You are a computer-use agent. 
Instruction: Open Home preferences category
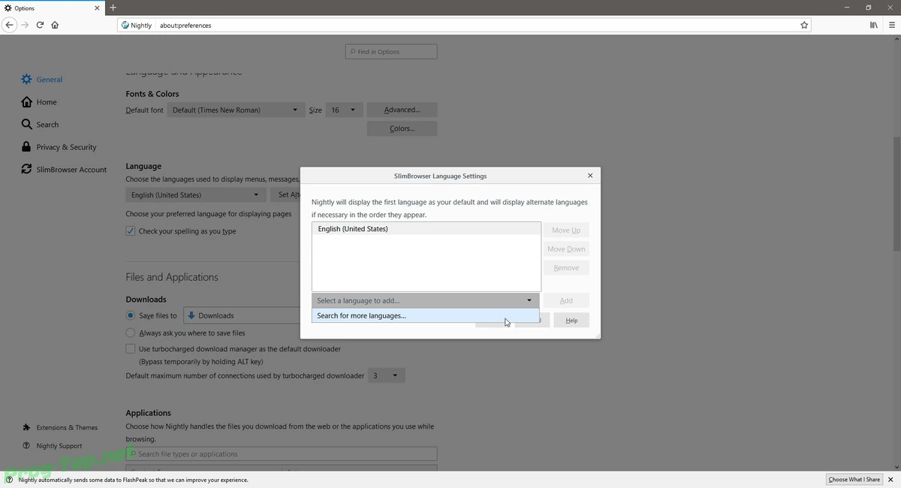click(x=39, y=102)
